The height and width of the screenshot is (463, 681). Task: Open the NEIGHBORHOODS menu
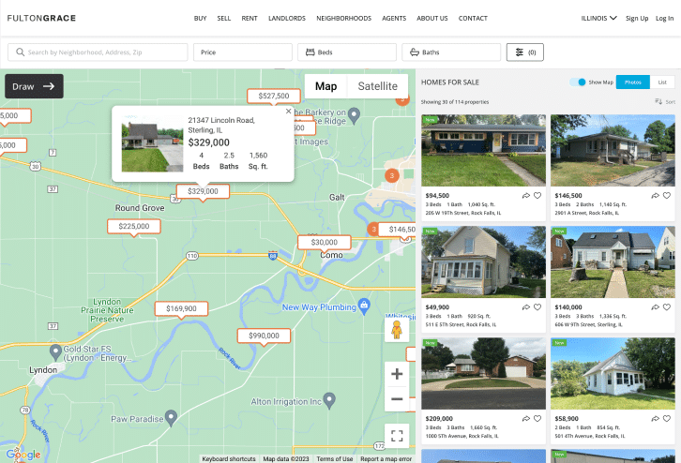343,18
